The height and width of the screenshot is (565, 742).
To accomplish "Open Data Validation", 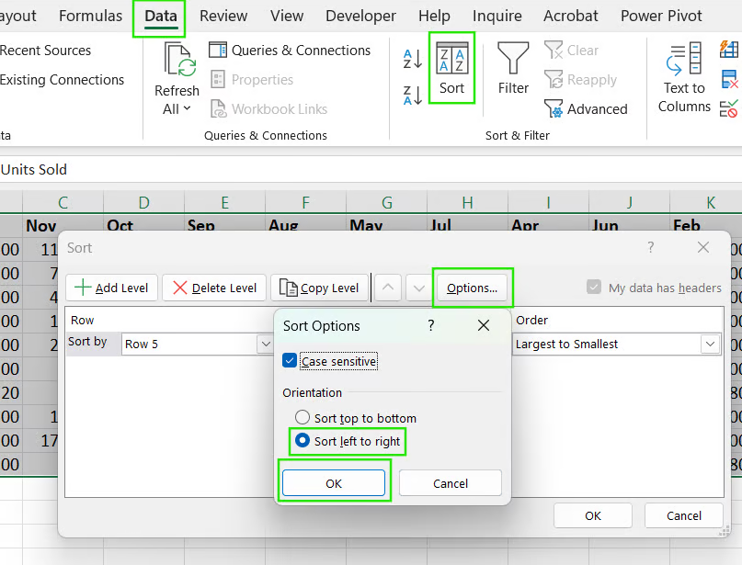I will [729, 107].
